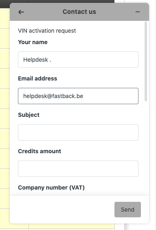Click the Contact us header title
The image size is (156, 230).
pyautogui.click(x=79, y=12)
